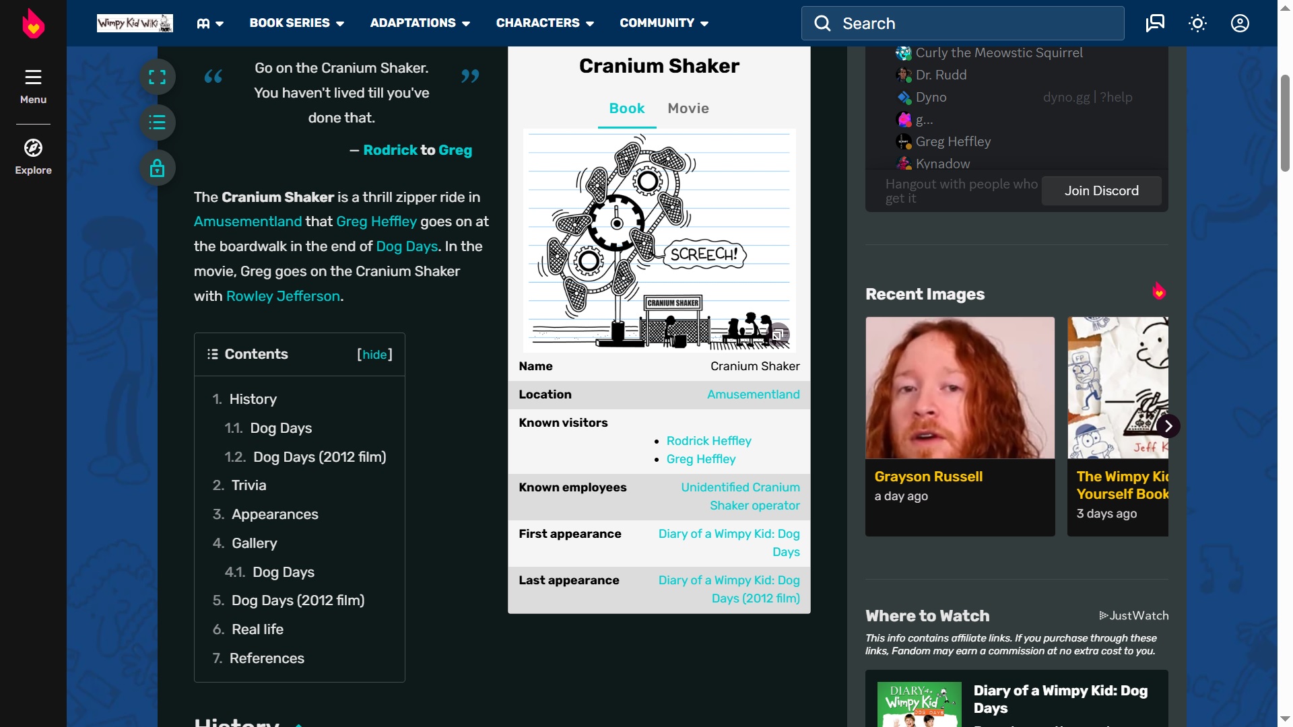Open the Dog Days book cover thumbnail
The image size is (1293, 727).
point(919,704)
